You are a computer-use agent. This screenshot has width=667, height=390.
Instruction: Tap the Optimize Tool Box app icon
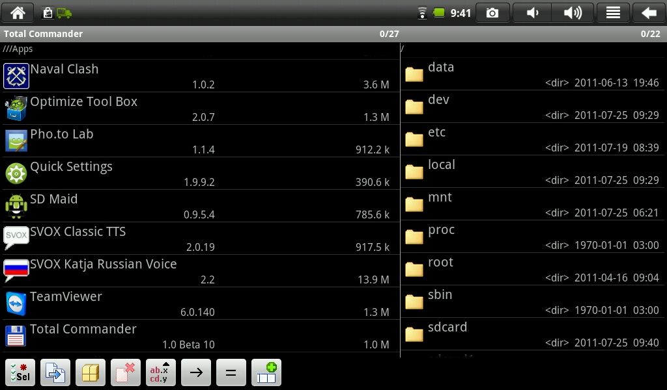pyautogui.click(x=16, y=109)
